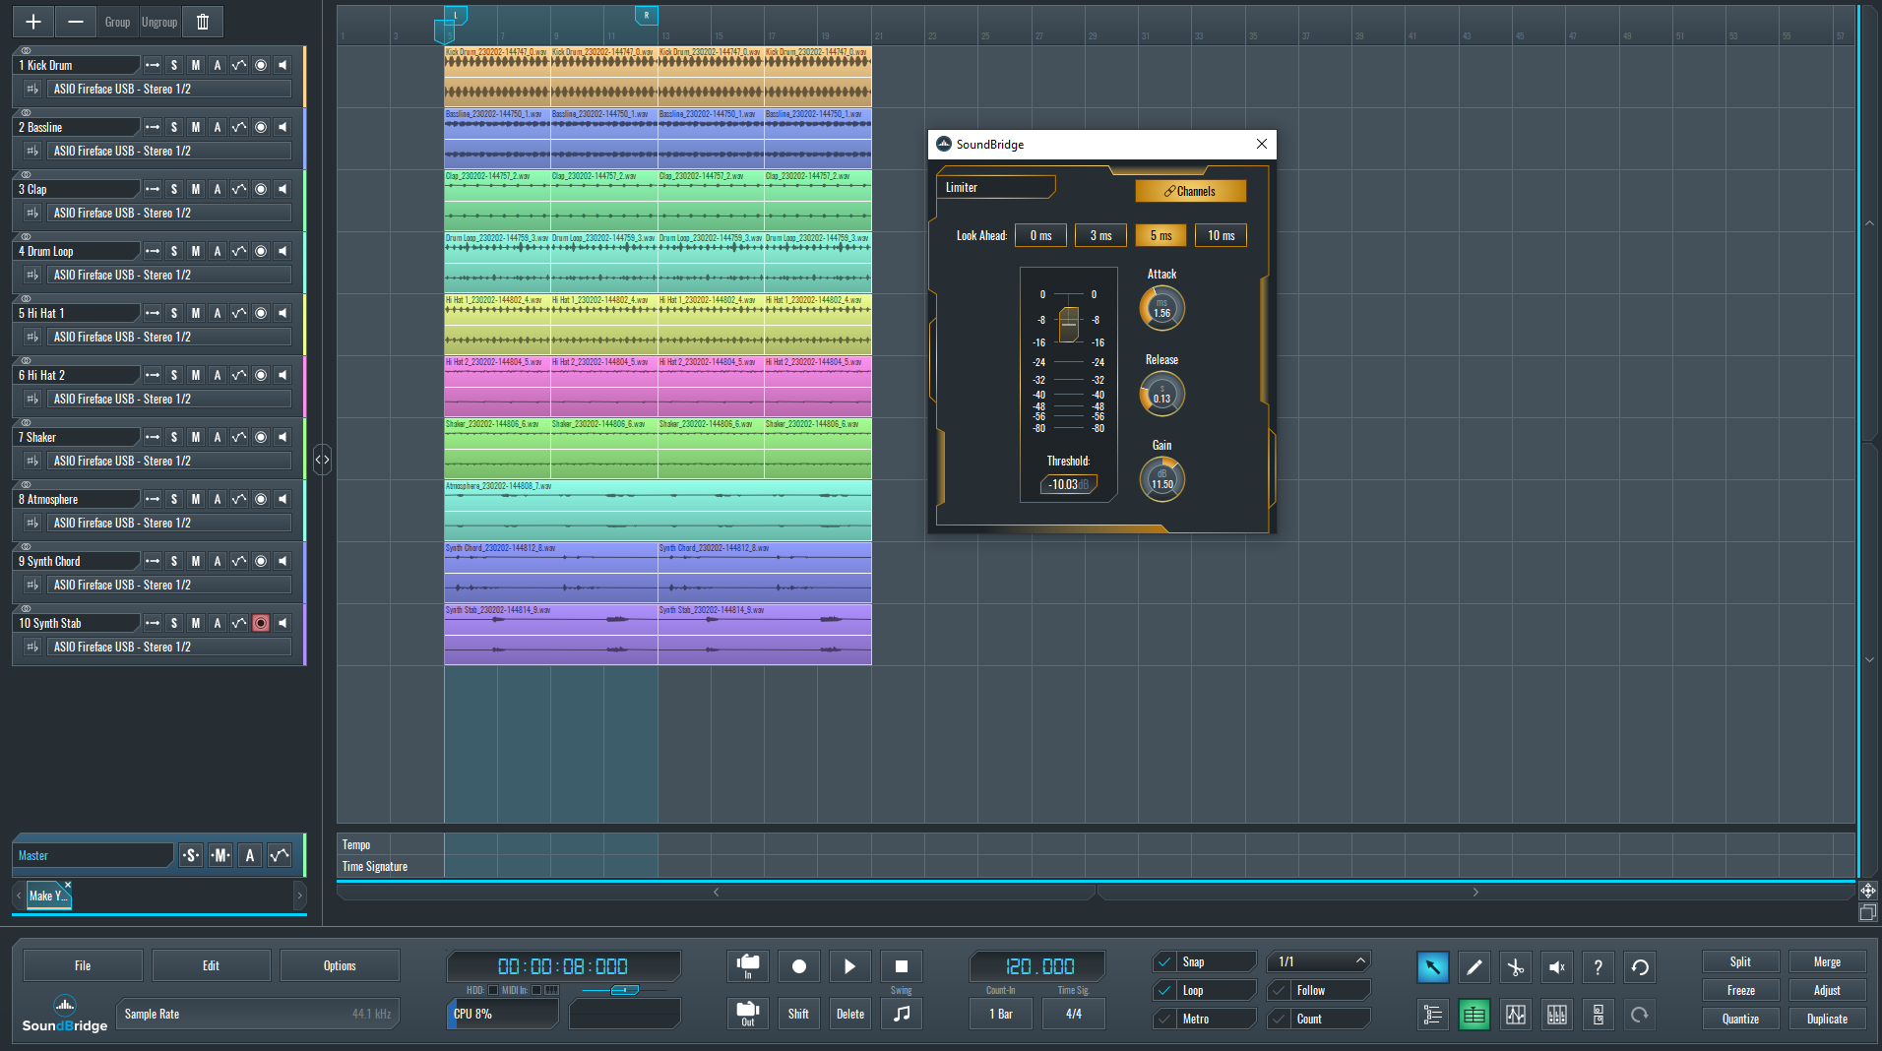Image resolution: width=1882 pixels, height=1051 pixels.
Task: Click the Limiter Gain knob
Action: (x=1161, y=479)
